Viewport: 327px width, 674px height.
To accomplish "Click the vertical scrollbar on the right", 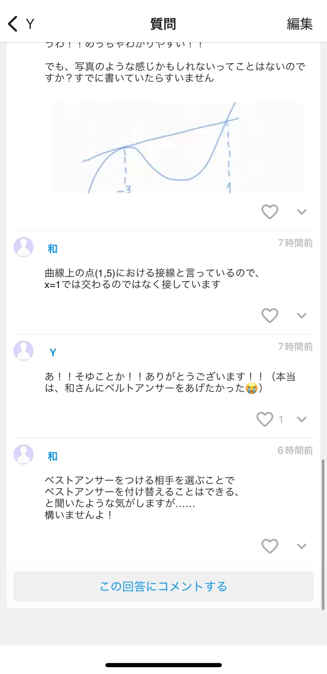I will 323,534.
